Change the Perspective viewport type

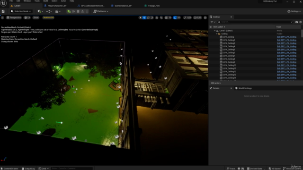point(14,17)
